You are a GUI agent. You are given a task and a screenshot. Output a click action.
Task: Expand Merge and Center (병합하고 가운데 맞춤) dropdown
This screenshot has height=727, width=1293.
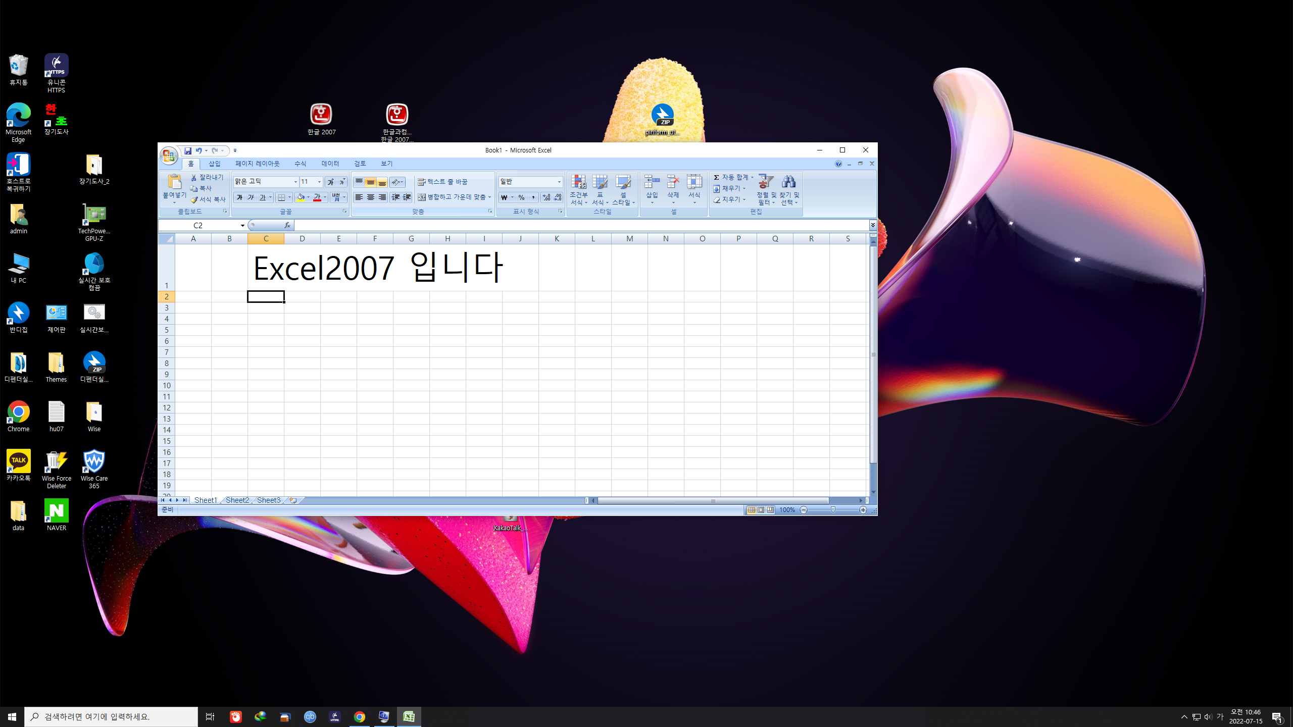tap(490, 197)
